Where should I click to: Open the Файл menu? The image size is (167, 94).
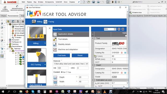click(23, 2)
